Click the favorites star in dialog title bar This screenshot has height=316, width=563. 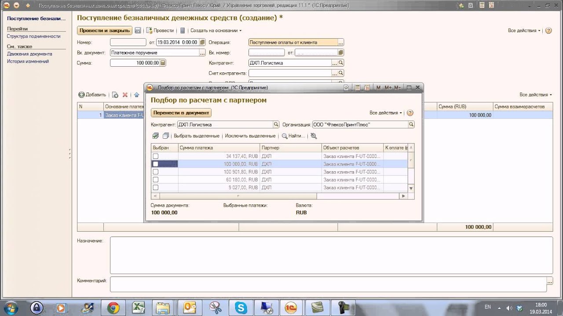pyautogui.click(x=346, y=88)
